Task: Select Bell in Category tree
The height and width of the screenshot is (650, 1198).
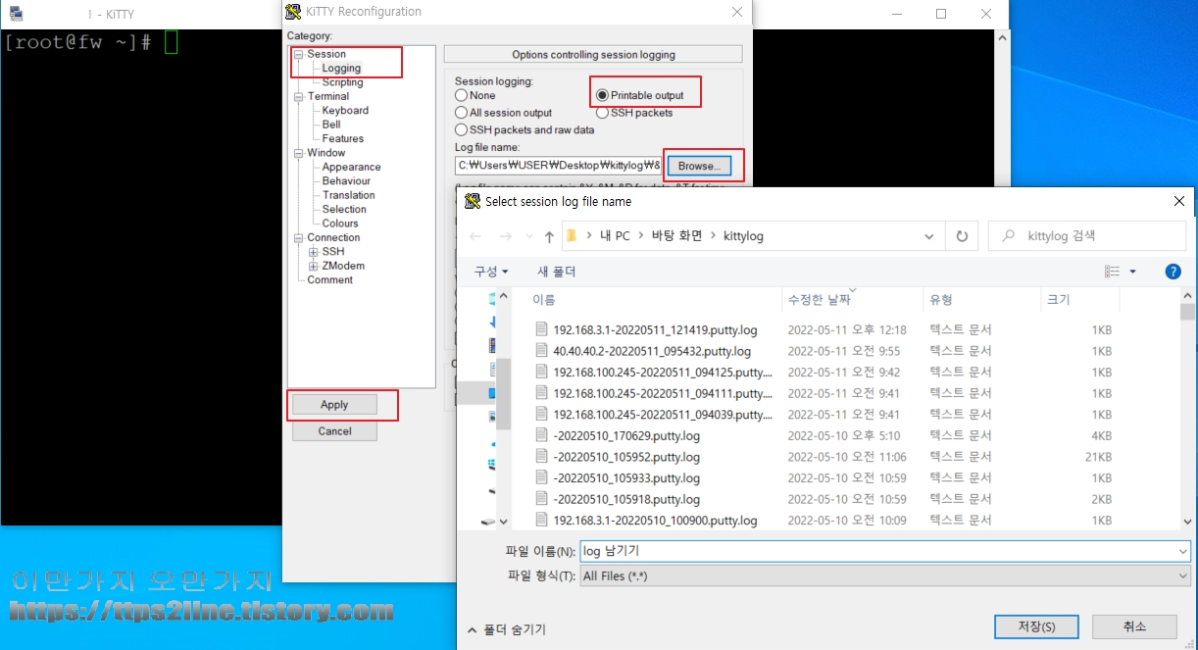Action: [331, 125]
